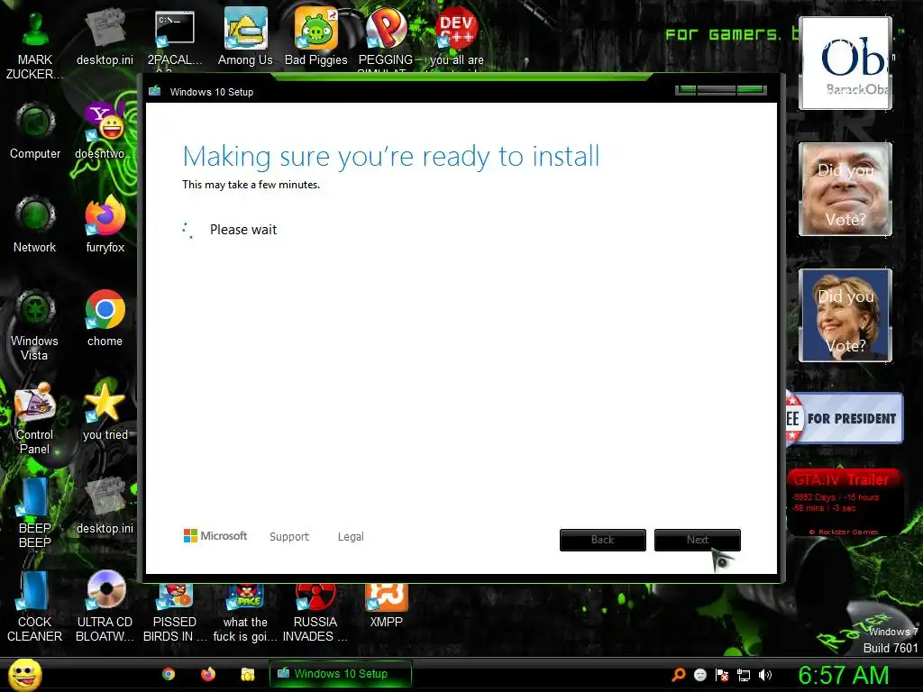Open file explorer folder in taskbar
The width and height of the screenshot is (923, 692).
(x=248, y=674)
